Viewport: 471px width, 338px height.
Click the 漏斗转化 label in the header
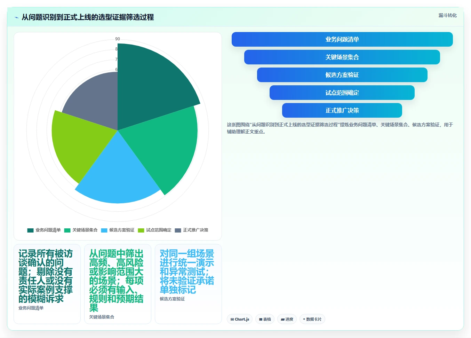(x=447, y=15)
